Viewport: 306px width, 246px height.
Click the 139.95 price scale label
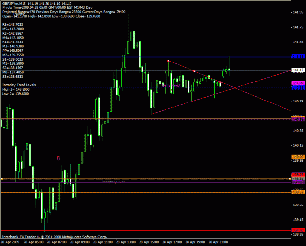(x=298, y=161)
